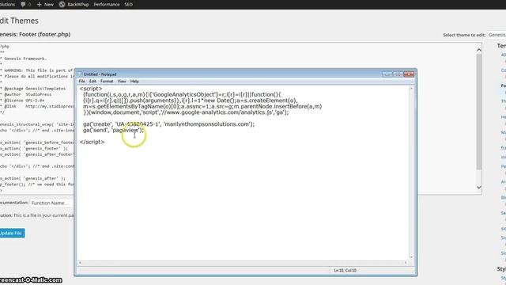Open the Notepad File menu
Screen dimensions: 506x285
(x=82, y=82)
